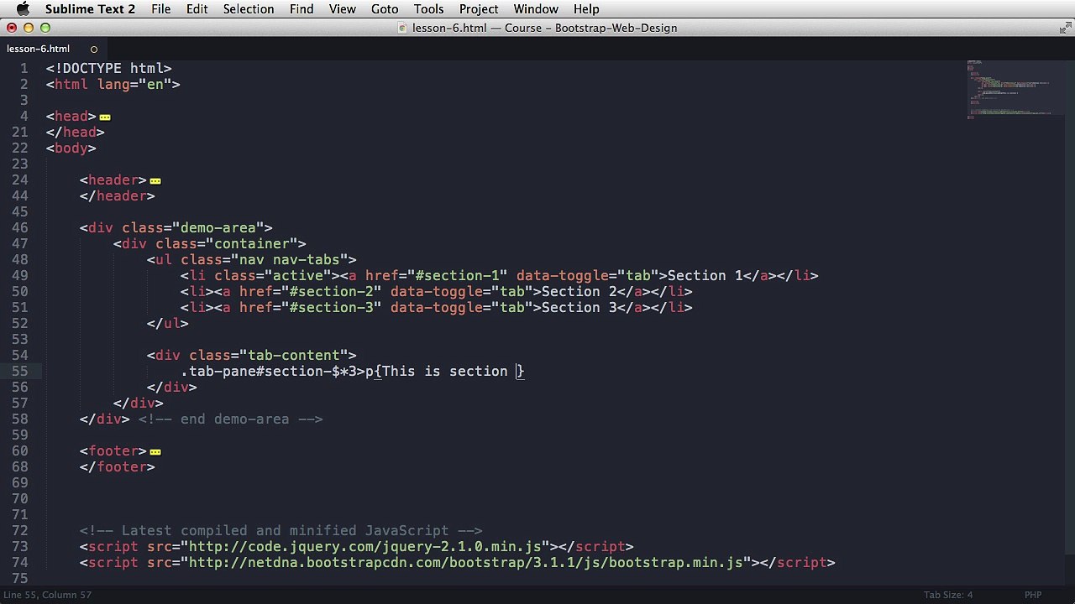Open the Selection menu
Viewport: 1075px width, 604px height.
tap(249, 9)
